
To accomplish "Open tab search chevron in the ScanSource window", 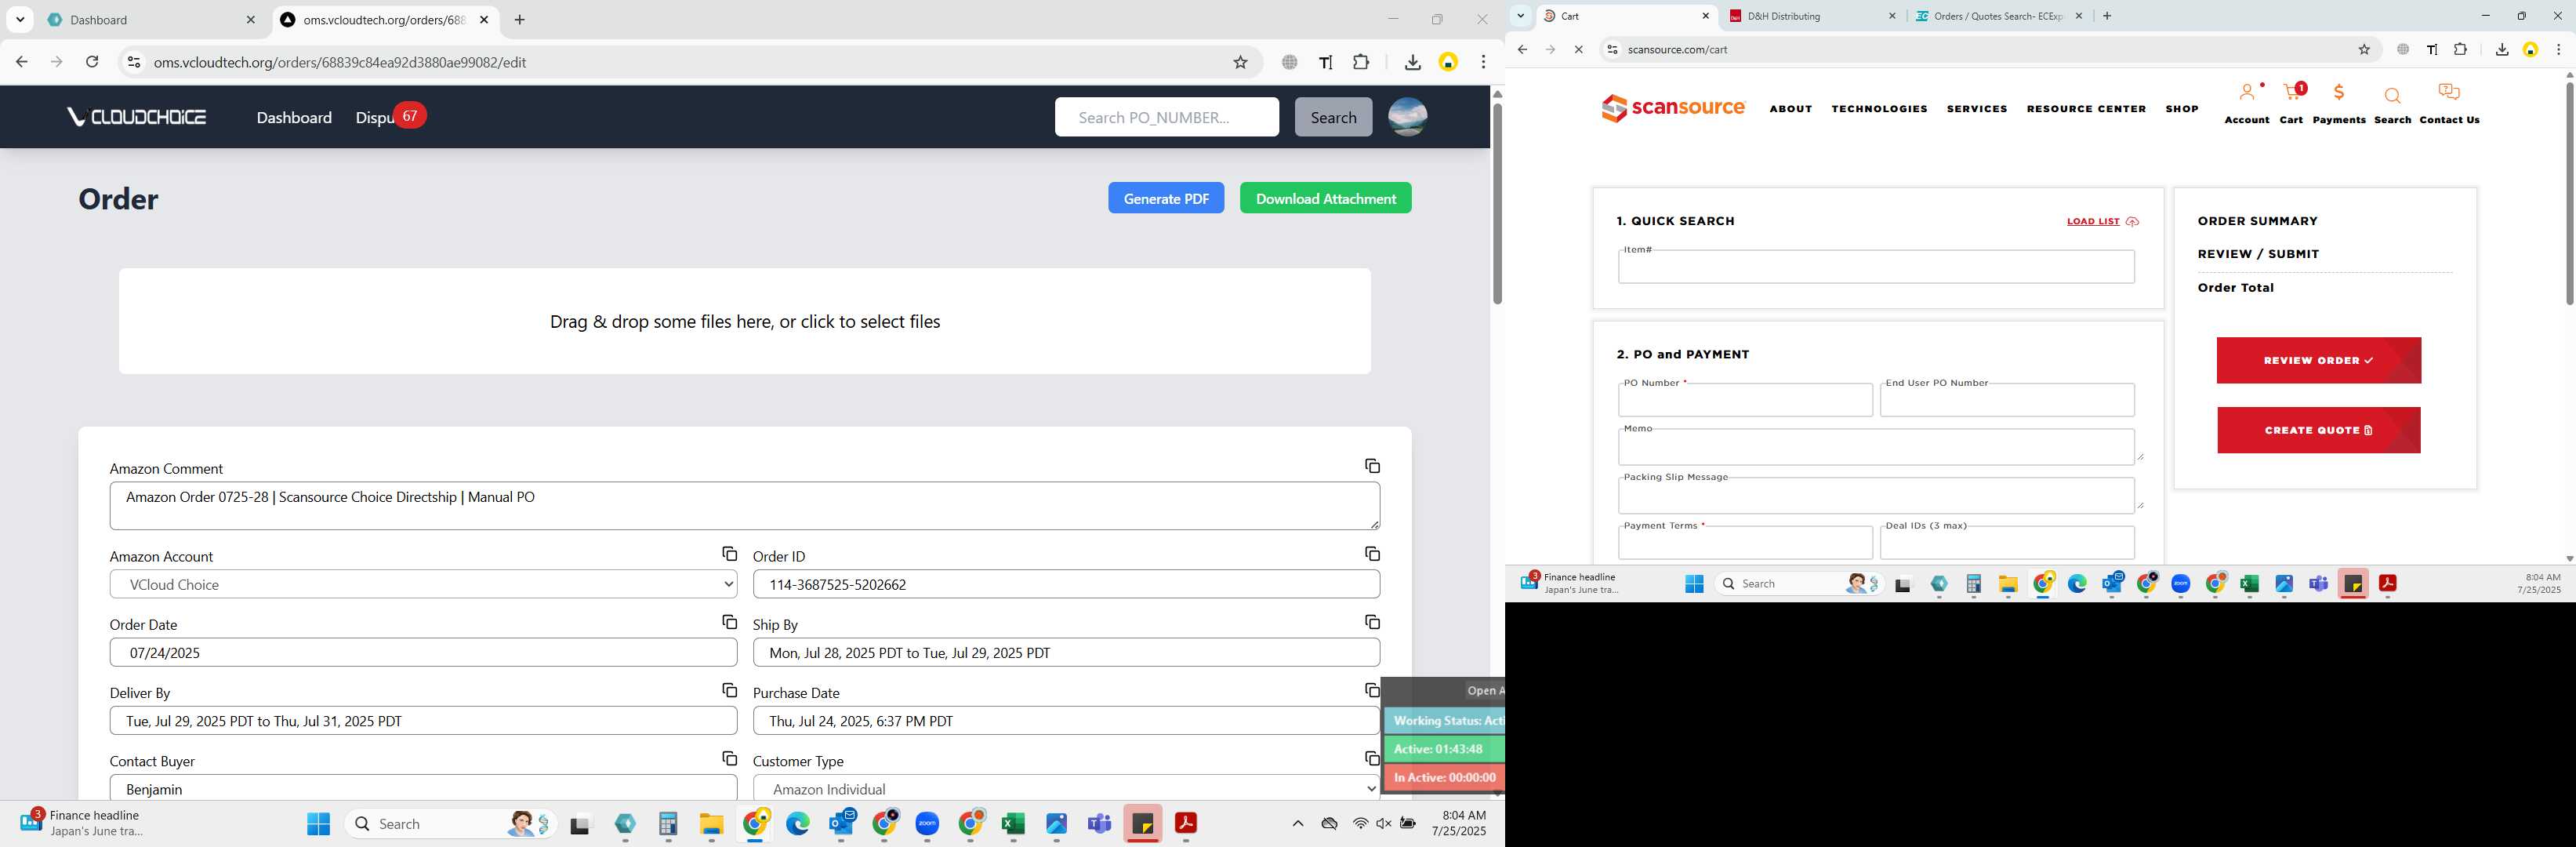I will click(1520, 16).
